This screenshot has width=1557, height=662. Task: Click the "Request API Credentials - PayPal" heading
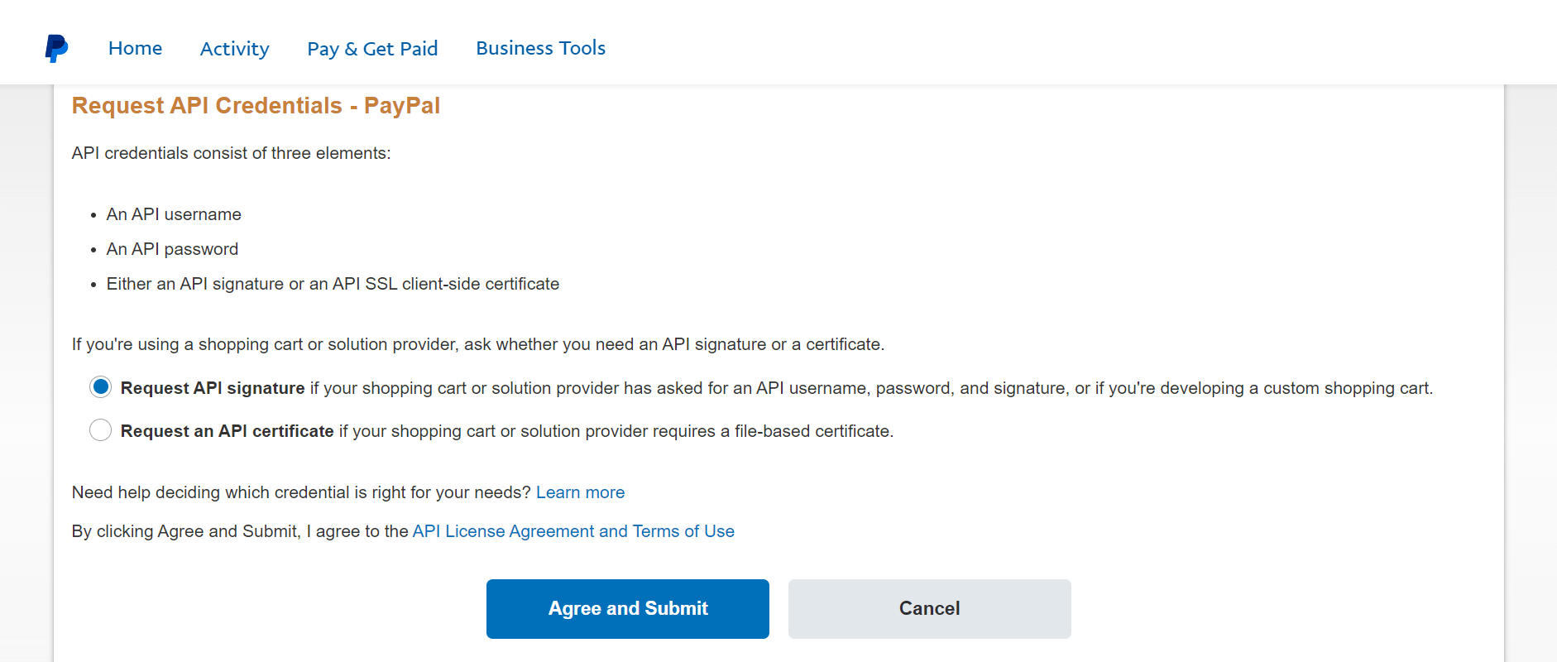pos(256,106)
